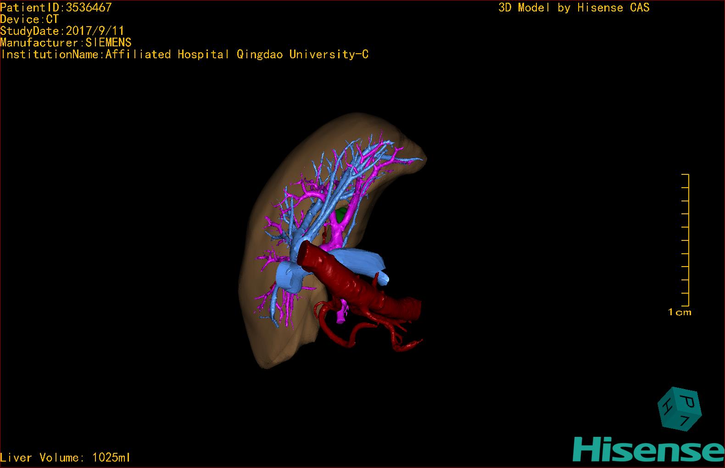
Task: Click the Device:CT label
Action: point(29,19)
